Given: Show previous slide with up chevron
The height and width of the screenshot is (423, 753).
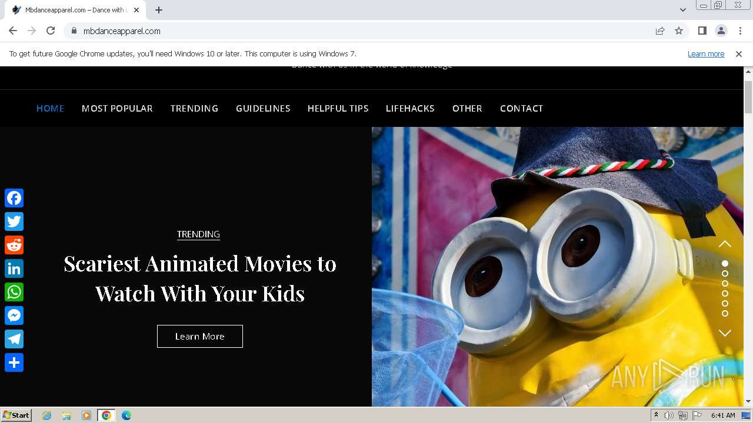Looking at the screenshot, I should click(x=725, y=244).
